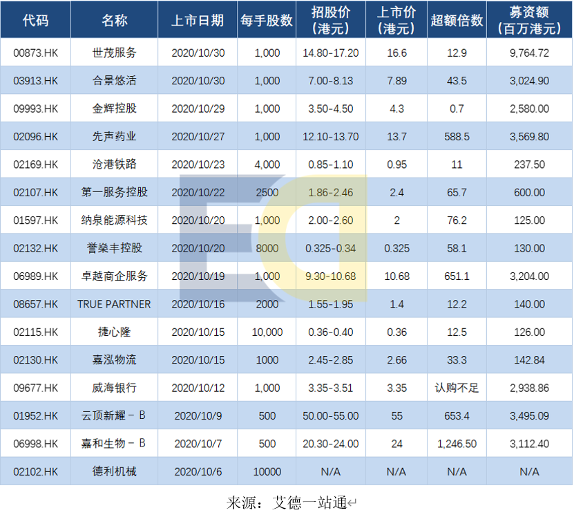Screen dimensions: 574x517
Task: Click the 名称 column header
Action: click(x=114, y=20)
